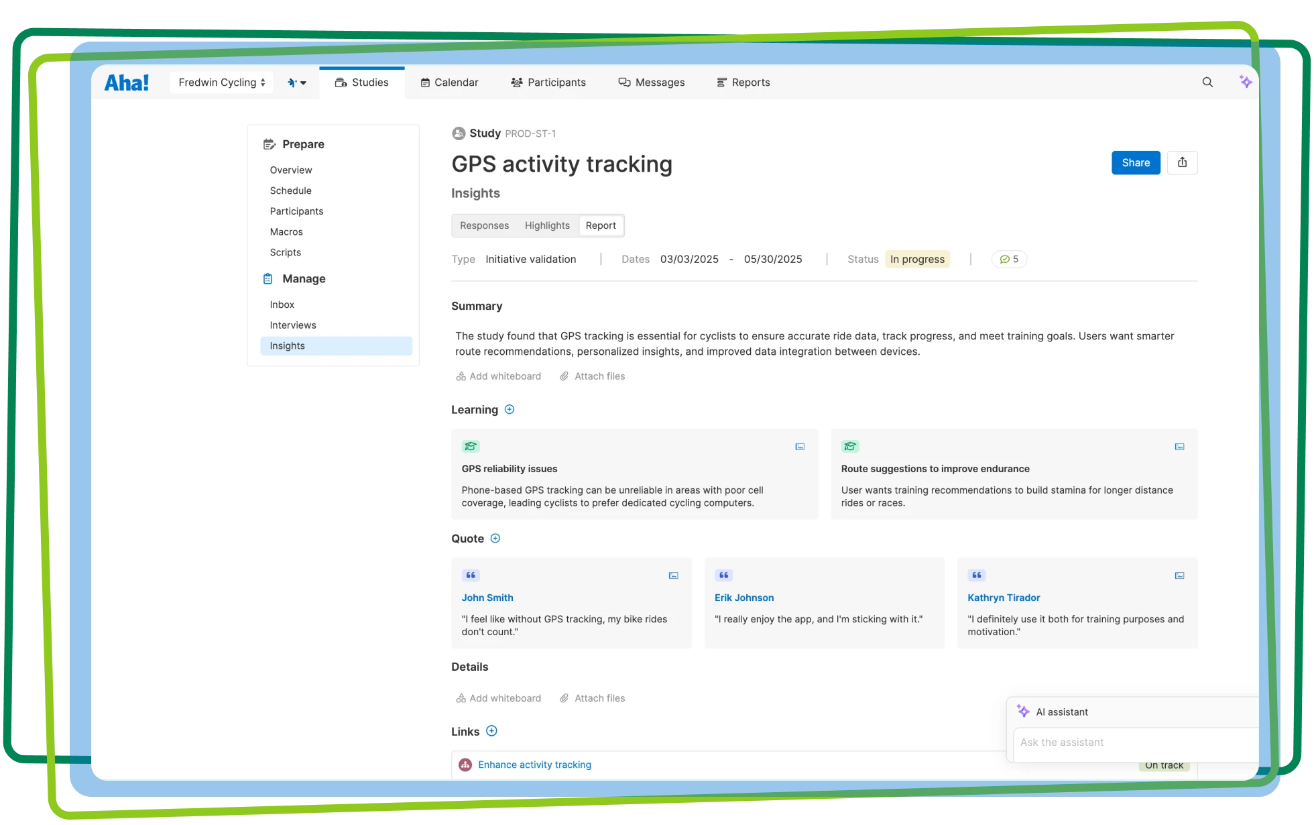
Task: Click the comment bubble showing 5 comments
Action: point(1009,259)
